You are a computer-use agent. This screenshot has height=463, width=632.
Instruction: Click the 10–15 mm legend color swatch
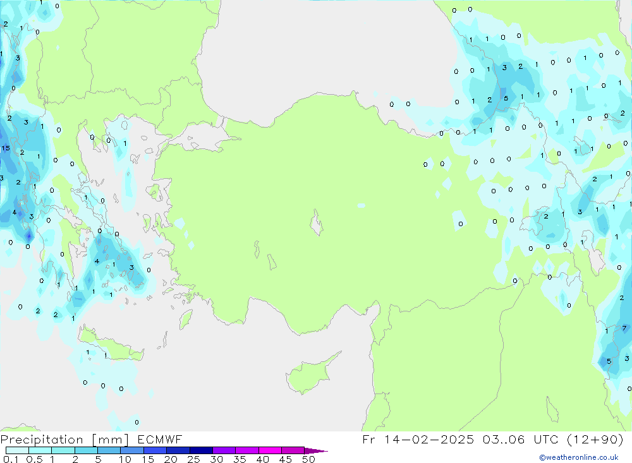pos(132,450)
